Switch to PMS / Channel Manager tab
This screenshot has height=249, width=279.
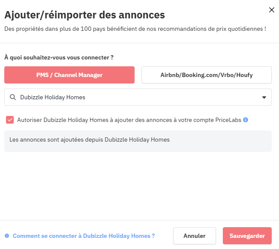69,75
